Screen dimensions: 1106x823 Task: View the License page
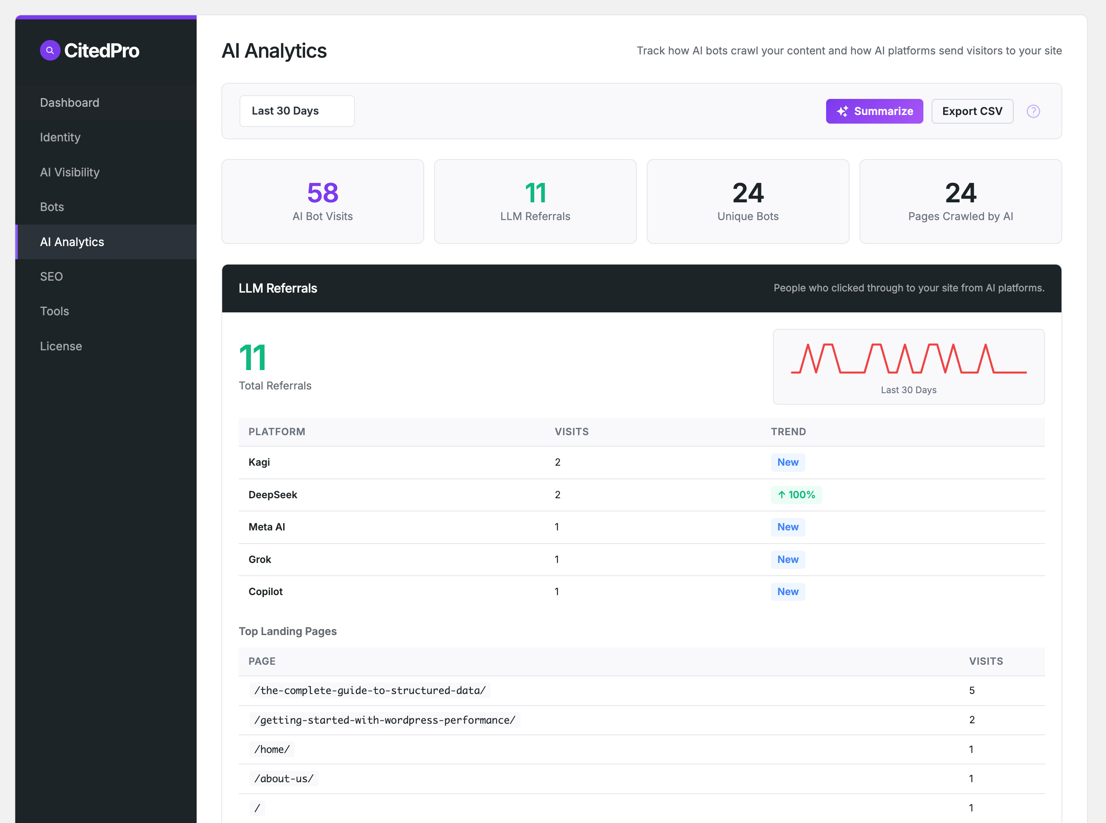pyautogui.click(x=61, y=346)
